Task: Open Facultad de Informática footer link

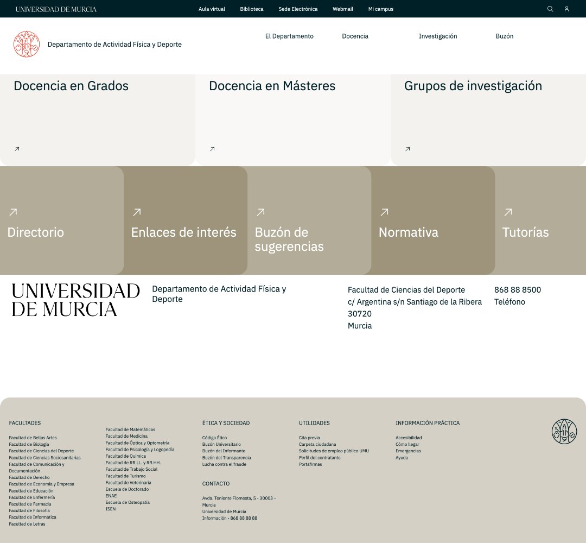Action: [33, 517]
